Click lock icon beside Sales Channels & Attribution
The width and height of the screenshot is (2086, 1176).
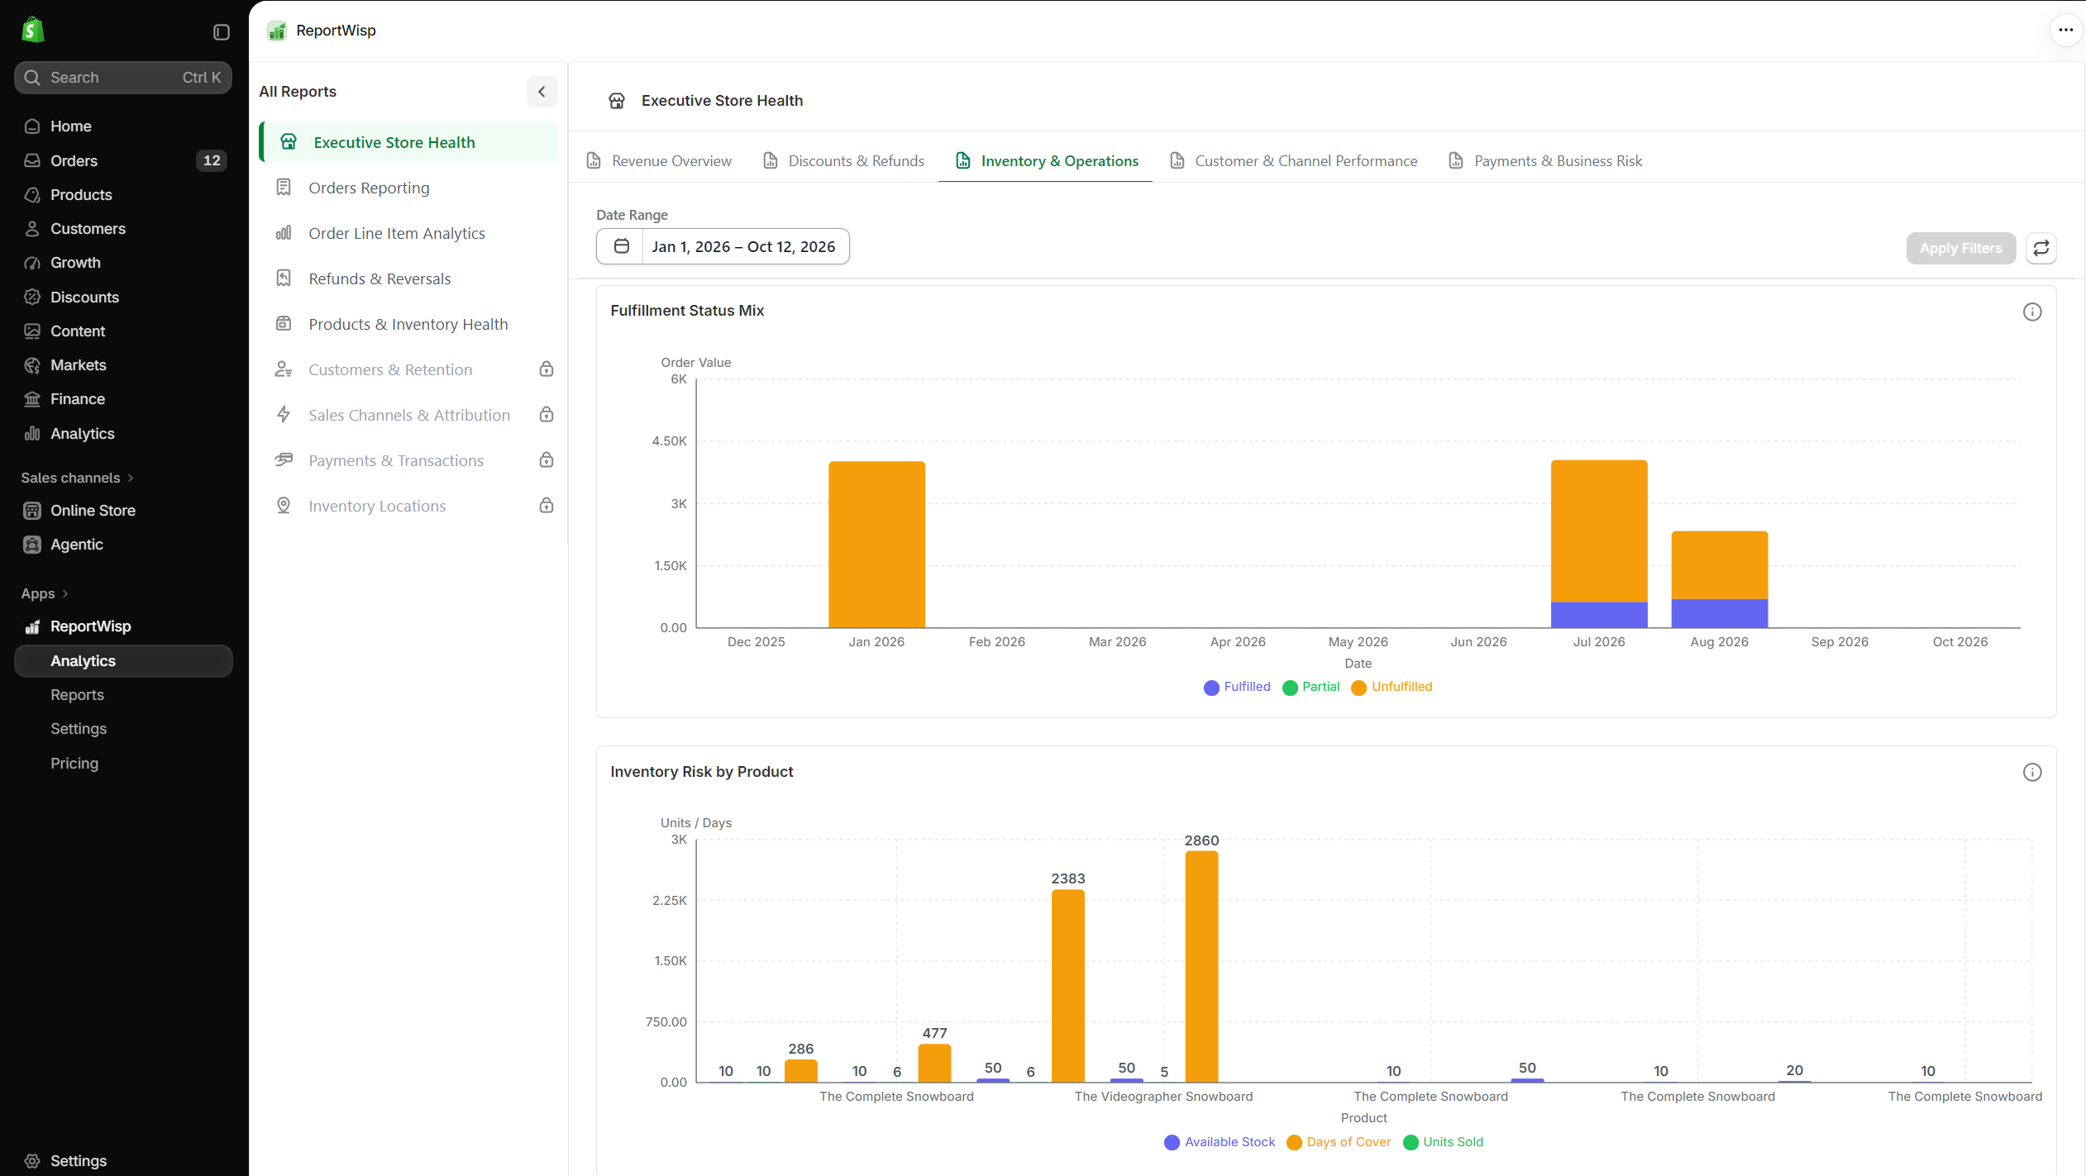point(546,415)
